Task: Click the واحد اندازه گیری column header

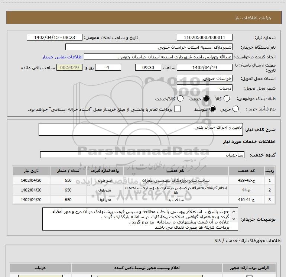Action: coord(105,171)
